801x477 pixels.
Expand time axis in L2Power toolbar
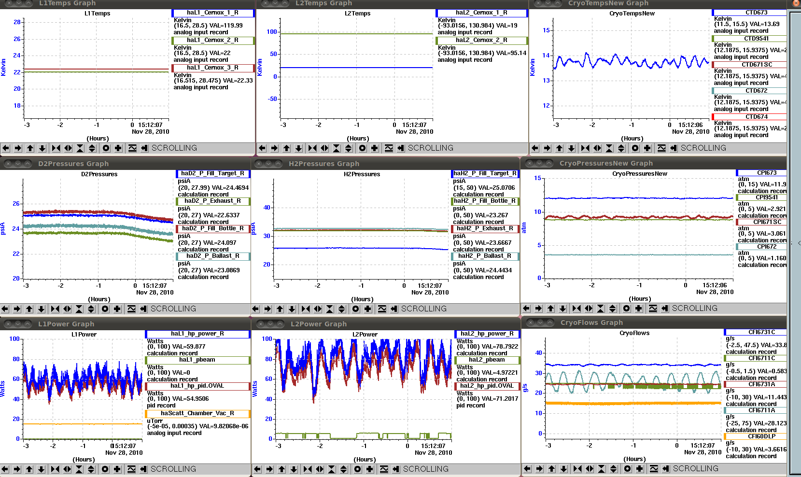click(320, 469)
